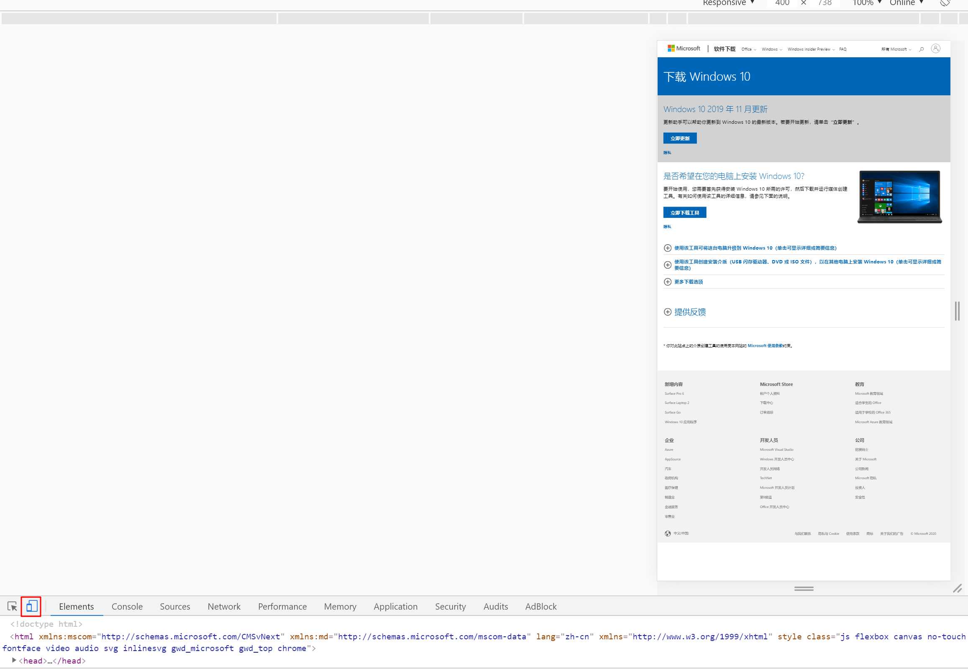
Task: Open the FAQ link in page header
Action: click(x=843, y=49)
